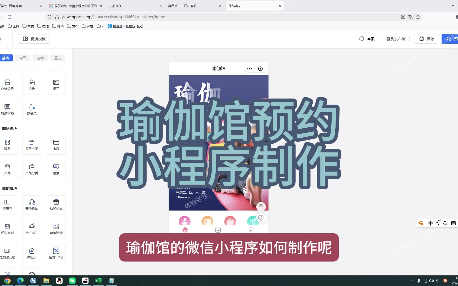Add the 轮播容器 carousel component

pos(7,109)
